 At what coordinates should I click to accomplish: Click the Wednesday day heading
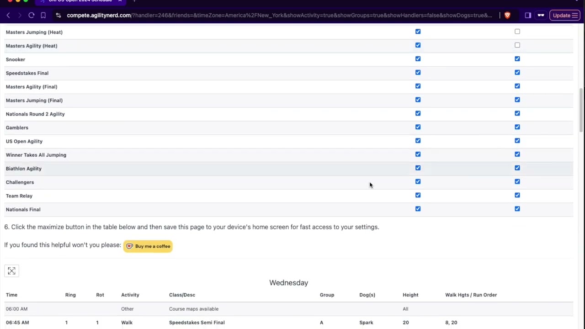289,283
